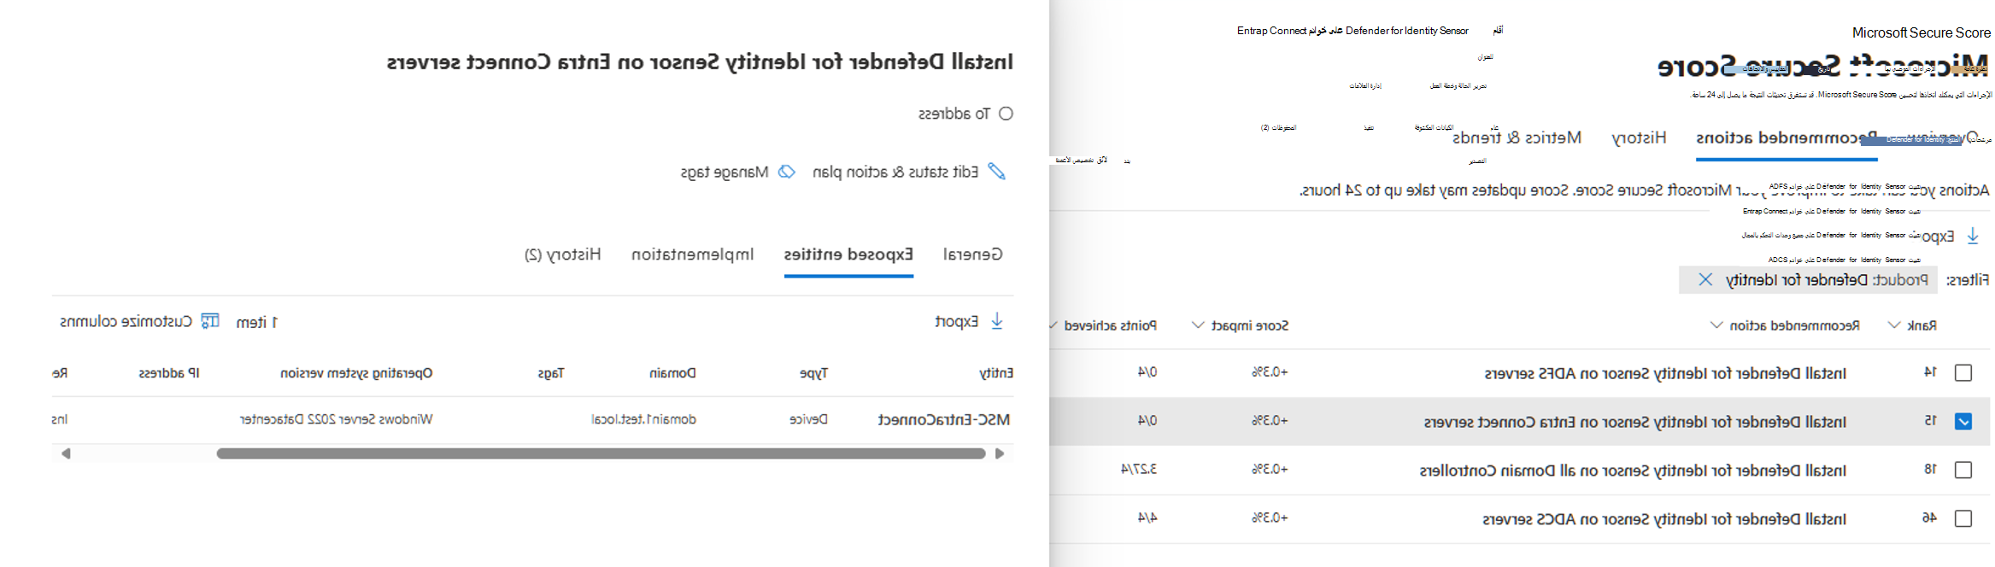Open the Secure Score History tab
Screen dimensions: 1995x567
click(1639, 137)
